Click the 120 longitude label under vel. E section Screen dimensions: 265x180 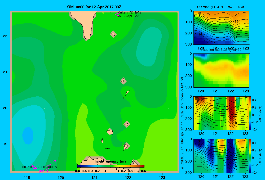coord(201,177)
